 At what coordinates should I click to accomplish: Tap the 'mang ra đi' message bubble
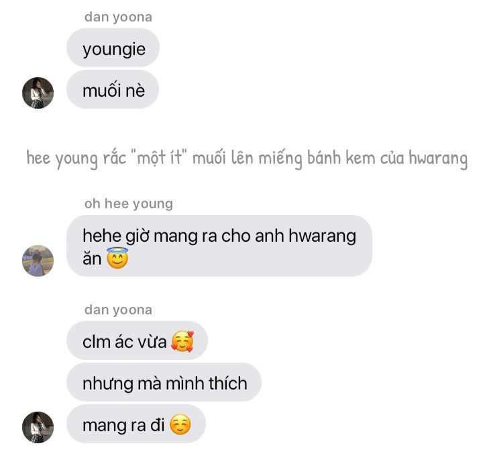coord(136,424)
